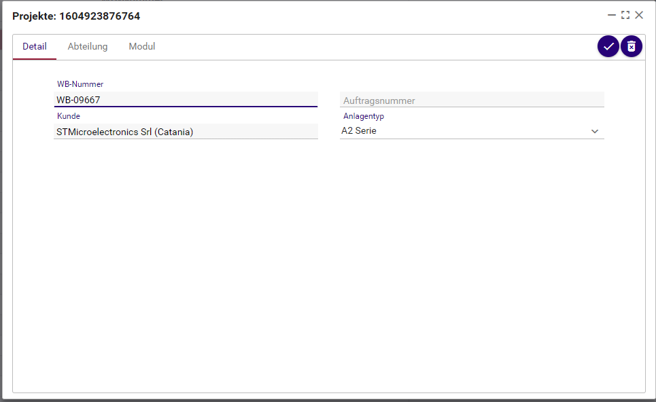Maximize the Projekte dialog to fullscreen
The height and width of the screenshot is (402, 656).
[625, 15]
